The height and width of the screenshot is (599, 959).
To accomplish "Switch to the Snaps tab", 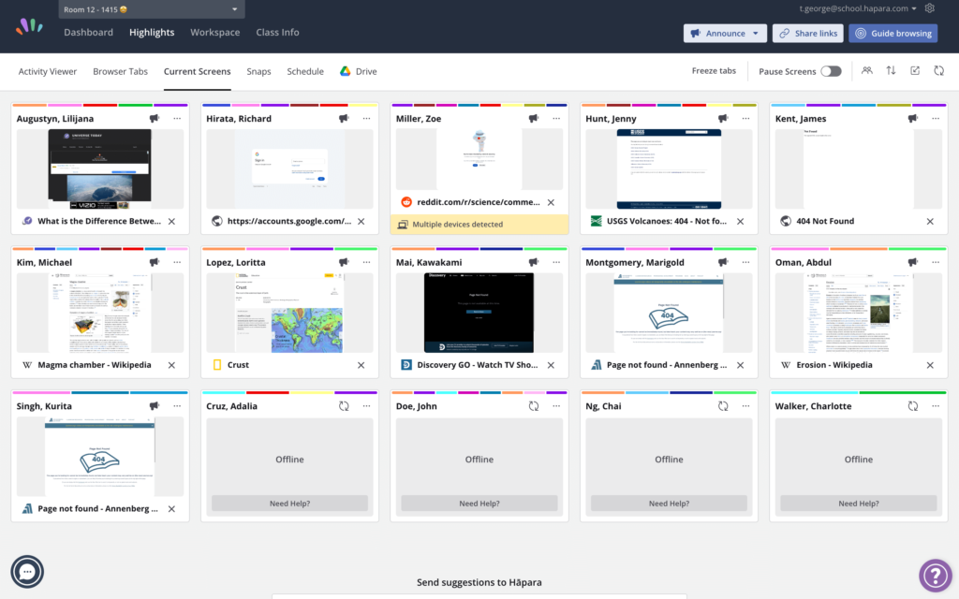I will (x=258, y=70).
